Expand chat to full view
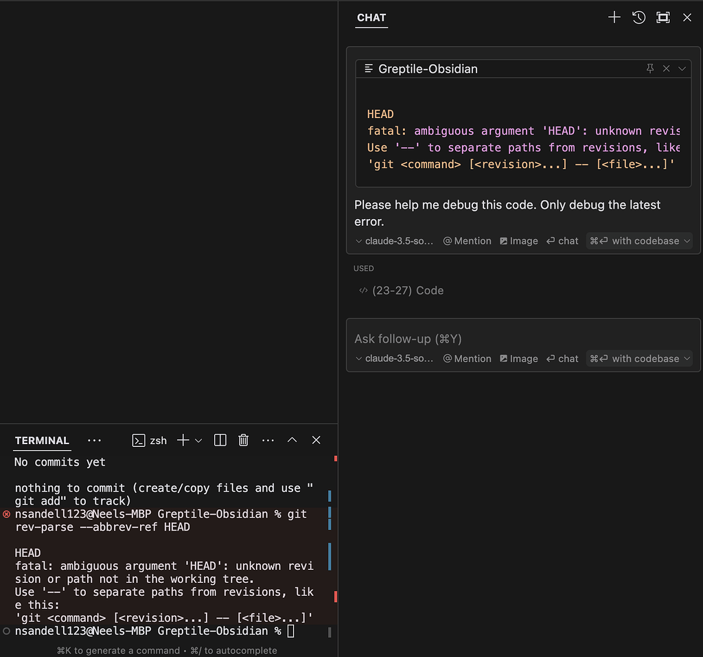 tap(663, 17)
